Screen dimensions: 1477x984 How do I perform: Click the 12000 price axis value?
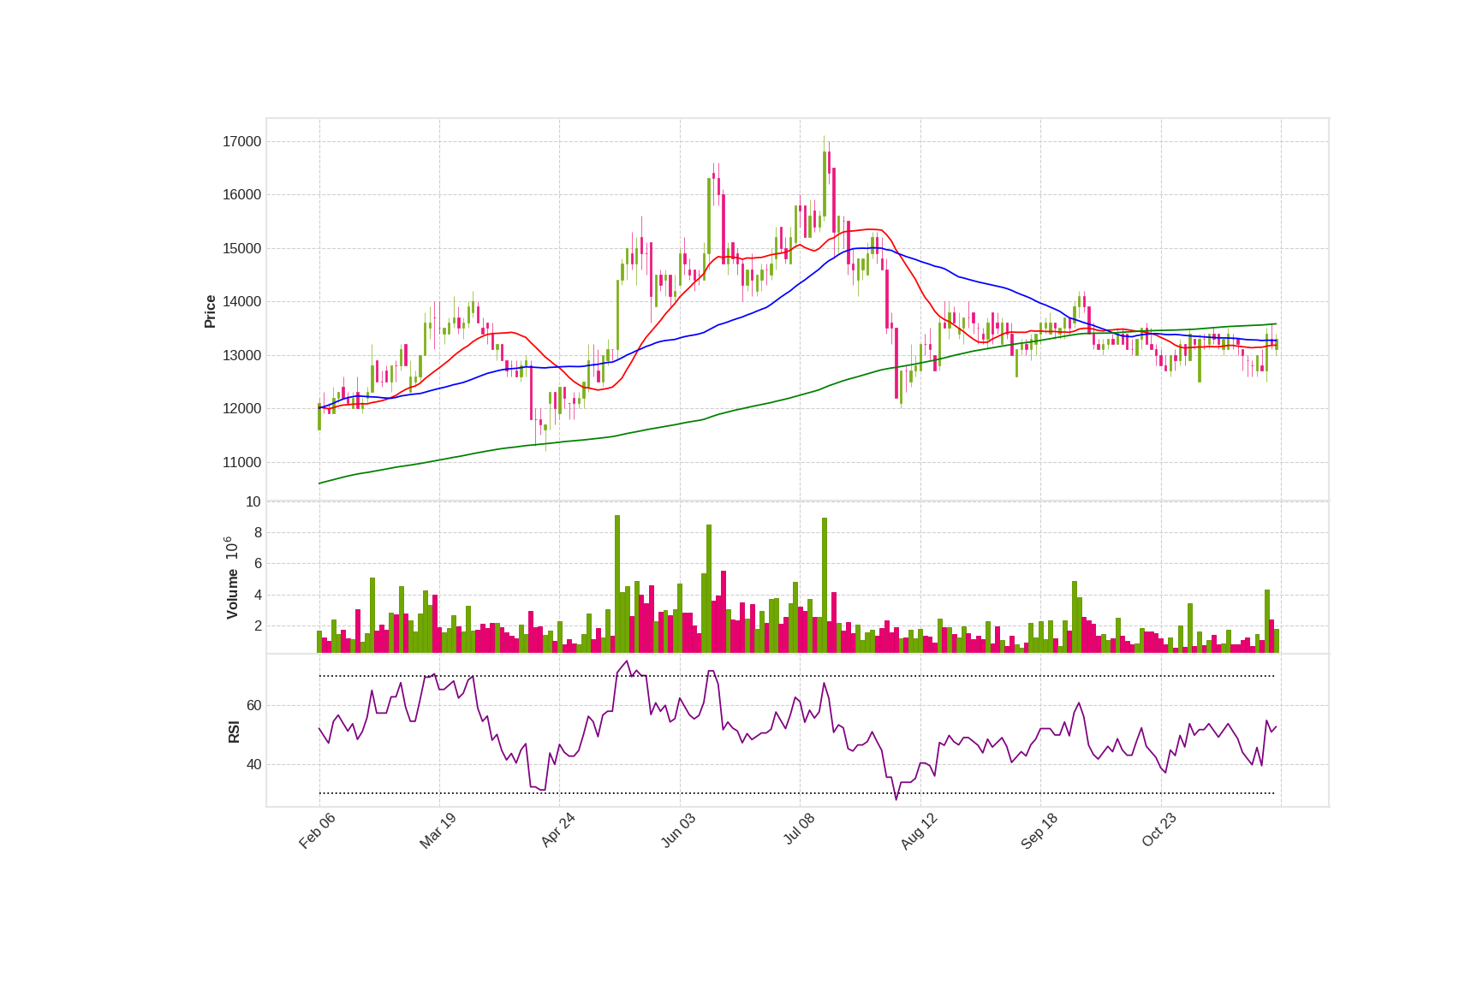241,409
